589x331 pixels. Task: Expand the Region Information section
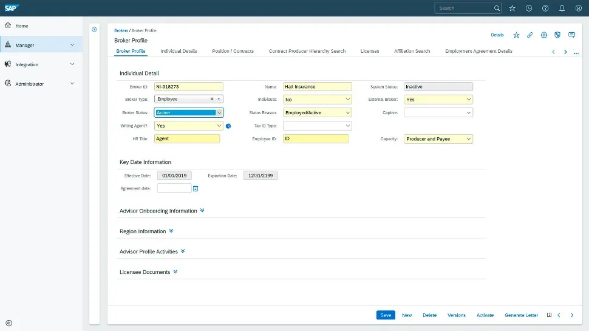(171, 231)
